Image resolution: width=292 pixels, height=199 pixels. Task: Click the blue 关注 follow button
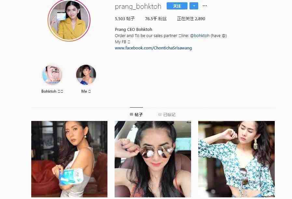[177, 6]
